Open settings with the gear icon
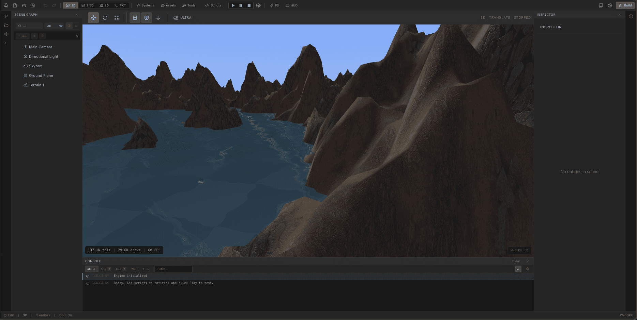 [610, 5]
